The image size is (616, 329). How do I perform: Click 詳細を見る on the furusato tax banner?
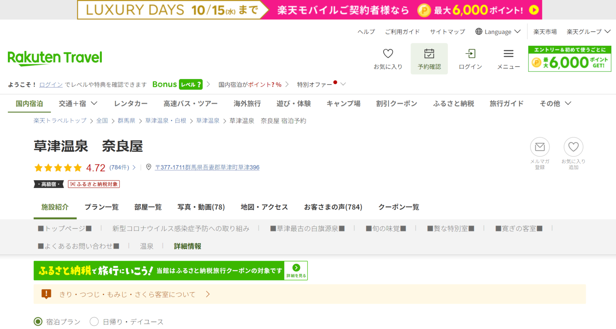pyautogui.click(x=295, y=270)
